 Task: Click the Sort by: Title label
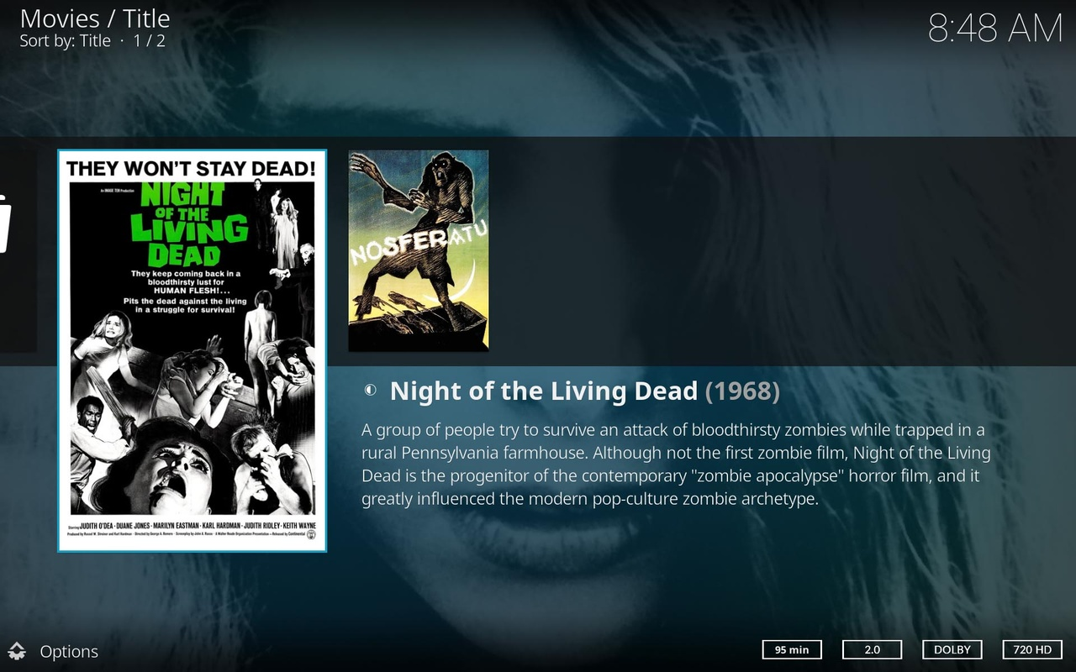[66, 40]
